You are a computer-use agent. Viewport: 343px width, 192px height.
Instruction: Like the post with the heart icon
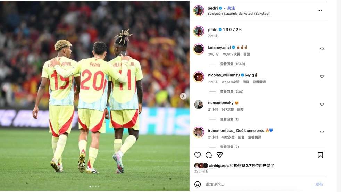tap(197, 155)
